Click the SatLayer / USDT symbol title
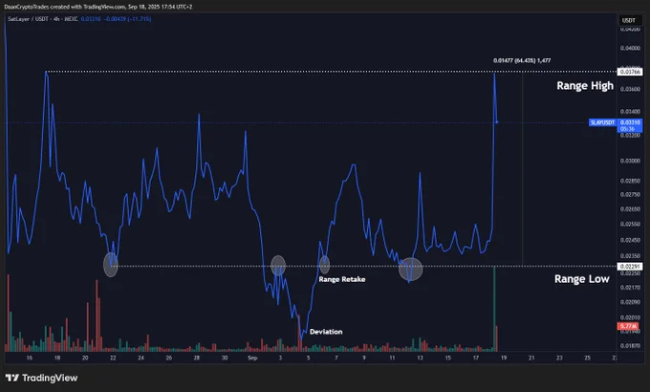The height and width of the screenshot is (392, 650). tap(42, 19)
